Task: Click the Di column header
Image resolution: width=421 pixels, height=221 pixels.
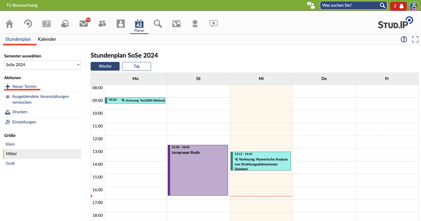Action: point(198,79)
